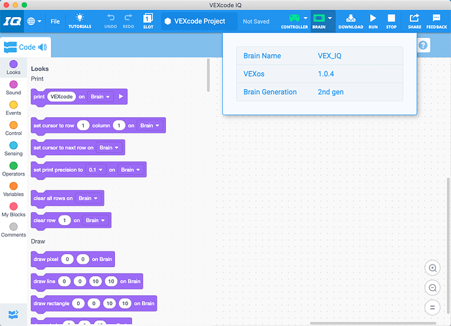
Task: Select the Sensing category
Action: (14, 149)
